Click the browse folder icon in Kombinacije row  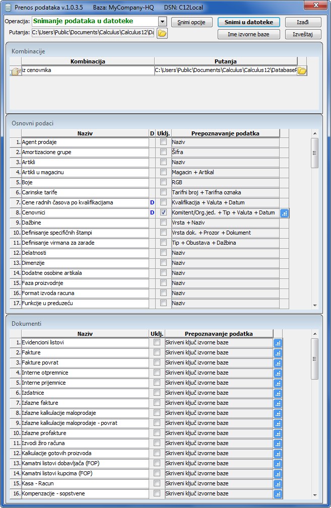coord(302,71)
